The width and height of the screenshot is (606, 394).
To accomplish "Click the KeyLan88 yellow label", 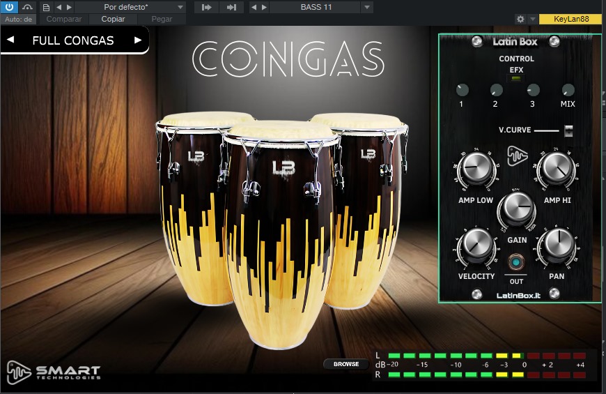I will pyautogui.click(x=571, y=19).
